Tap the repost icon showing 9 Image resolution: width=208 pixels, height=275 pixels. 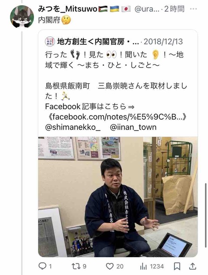tap(76, 266)
